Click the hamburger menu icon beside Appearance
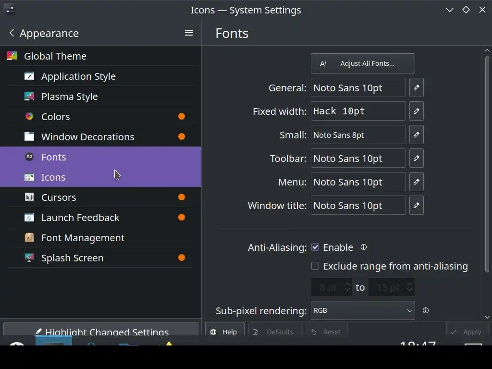This screenshot has width=492, height=369. point(189,33)
